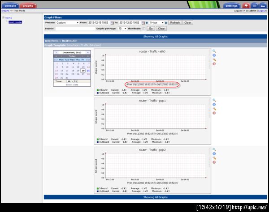269x212 pixels.
Task: Click the blue icon beside ppp1 graph
Action: pos(214,105)
